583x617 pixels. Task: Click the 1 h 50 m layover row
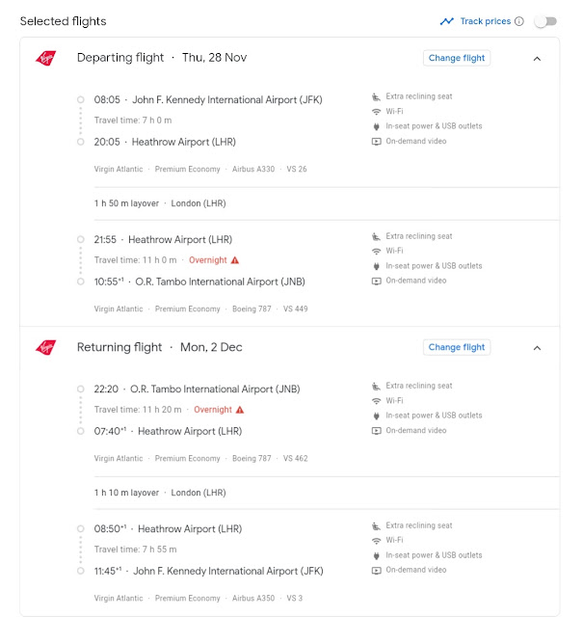point(327,203)
